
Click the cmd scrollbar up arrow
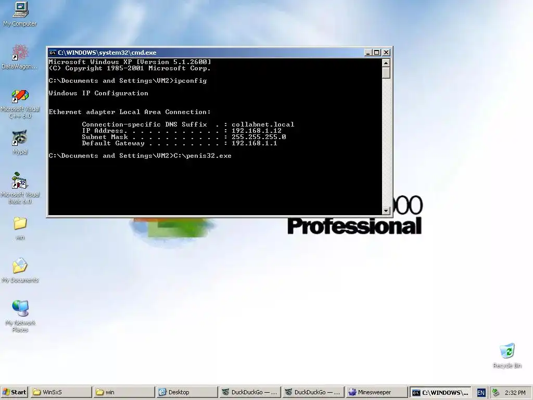(x=386, y=63)
